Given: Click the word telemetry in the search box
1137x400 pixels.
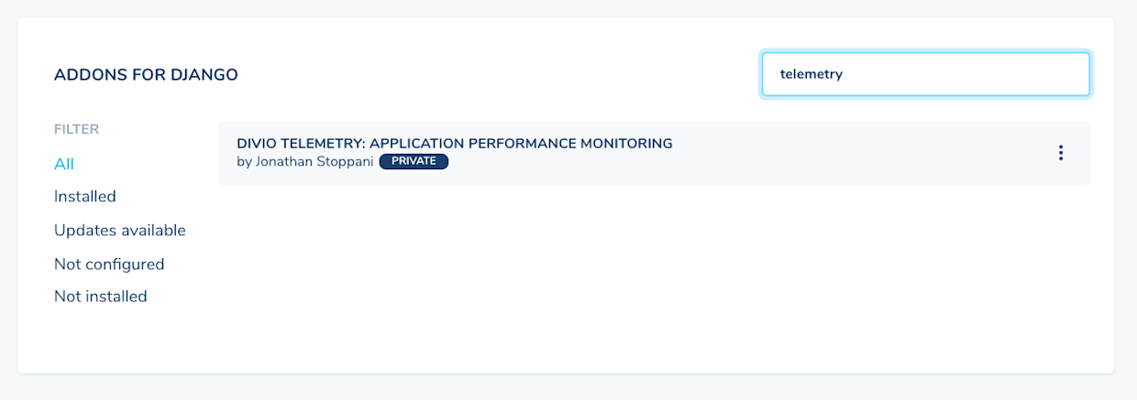Looking at the screenshot, I should (811, 75).
